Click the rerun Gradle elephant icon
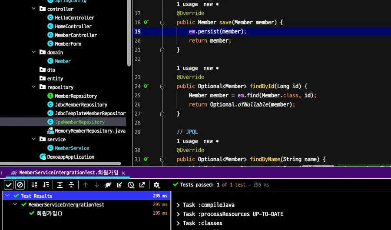 click(x=108, y=185)
